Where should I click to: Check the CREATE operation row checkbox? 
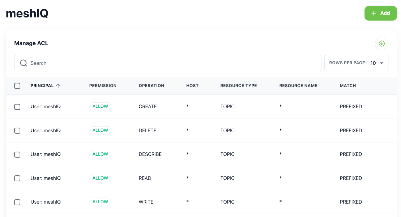click(17, 107)
